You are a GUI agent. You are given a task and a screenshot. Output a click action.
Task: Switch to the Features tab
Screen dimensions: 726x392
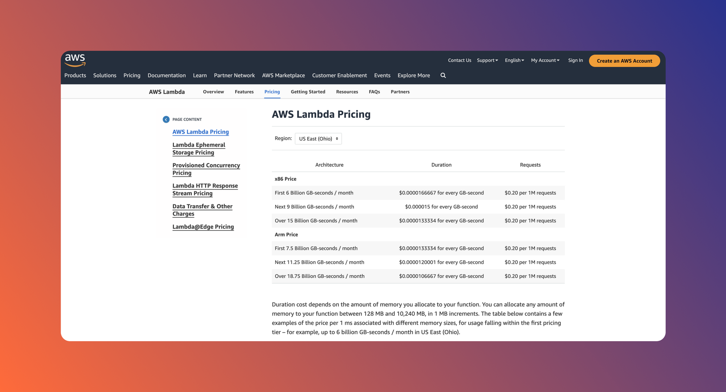point(244,92)
